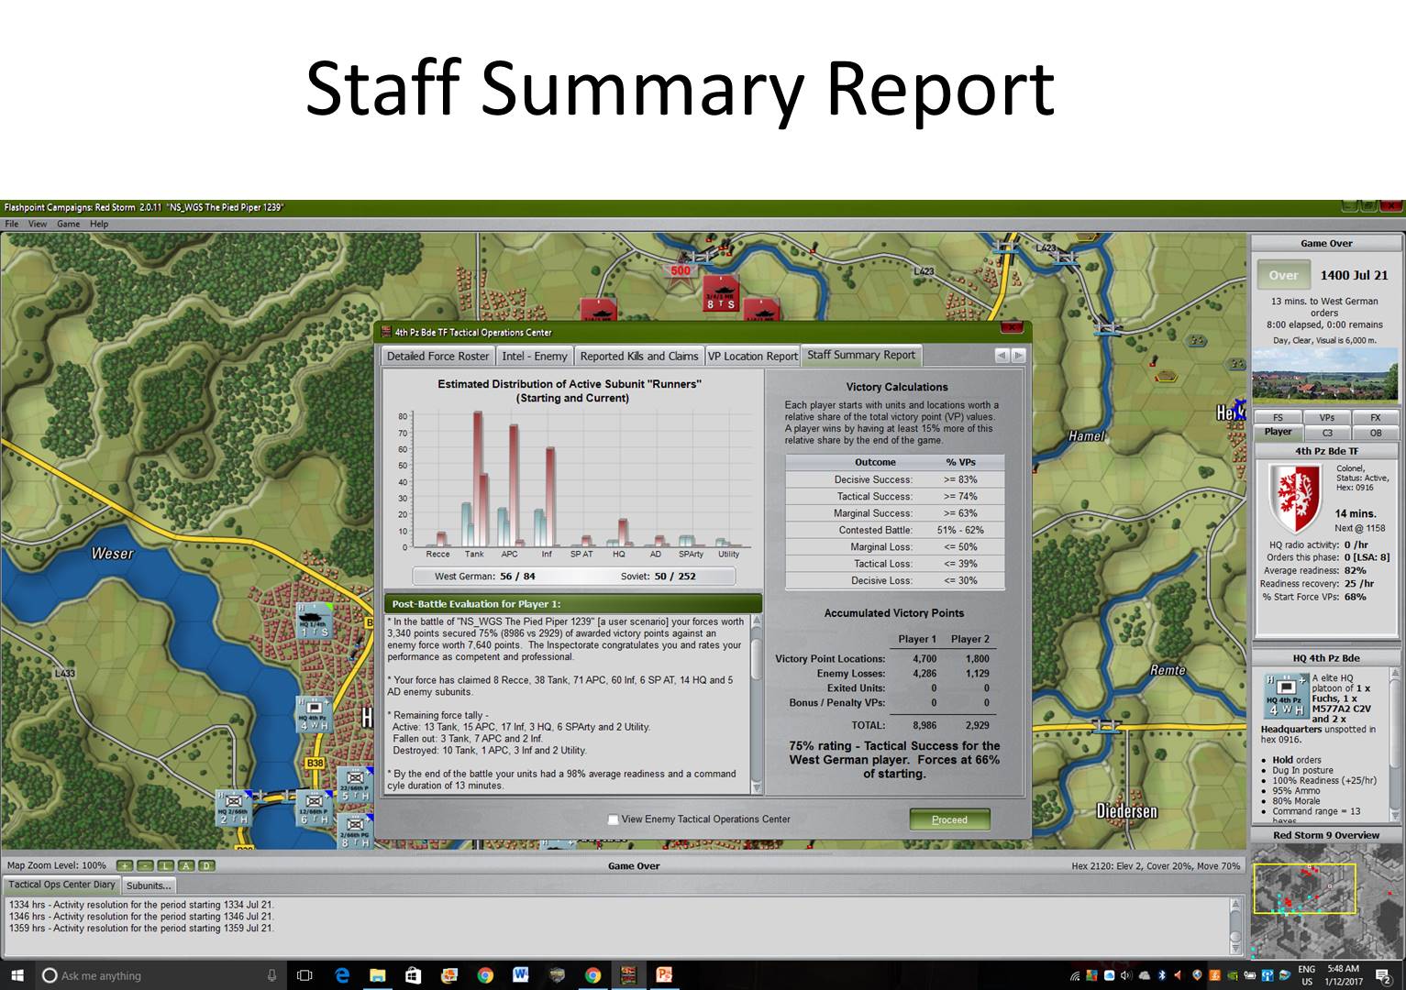Click the landscape weather photo thumbnail
This screenshot has width=1406, height=990.
[1326, 375]
